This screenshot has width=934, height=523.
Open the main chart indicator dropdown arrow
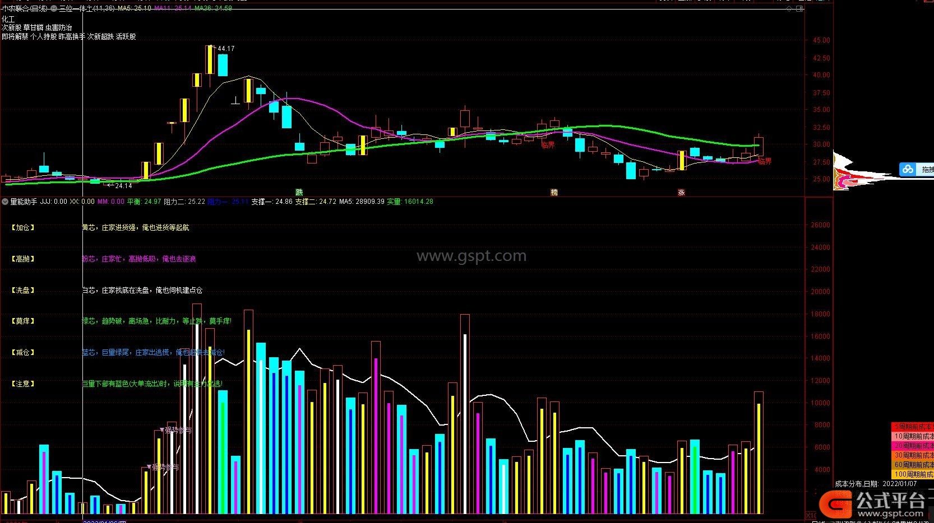pyautogui.click(x=54, y=9)
